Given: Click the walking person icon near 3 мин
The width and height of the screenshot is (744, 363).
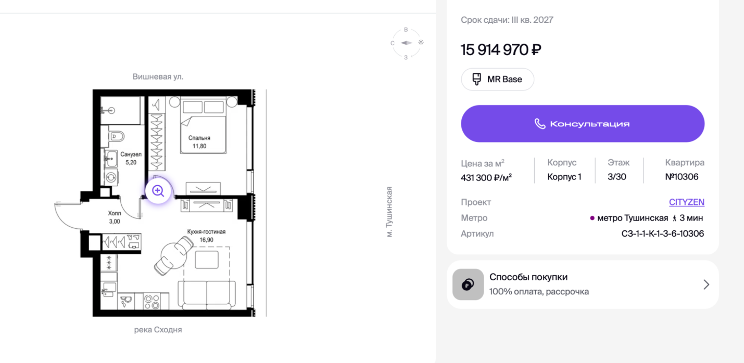Looking at the screenshot, I should [675, 218].
